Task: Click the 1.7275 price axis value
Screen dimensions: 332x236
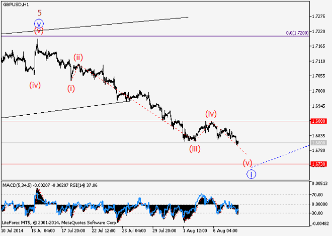Action: (x=318, y=17)
